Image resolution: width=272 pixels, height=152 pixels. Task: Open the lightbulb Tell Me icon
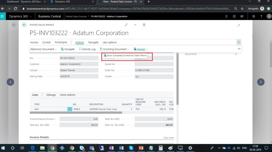tap(226, 16)
